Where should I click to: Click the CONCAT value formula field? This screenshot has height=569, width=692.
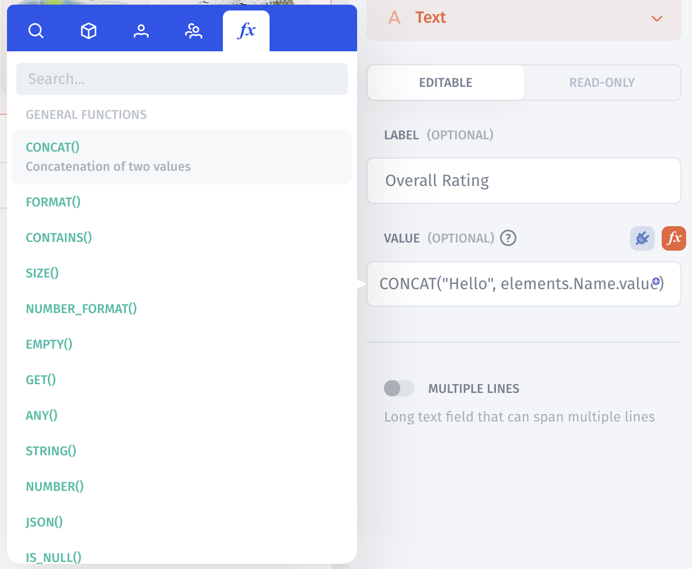pos(513,284)
